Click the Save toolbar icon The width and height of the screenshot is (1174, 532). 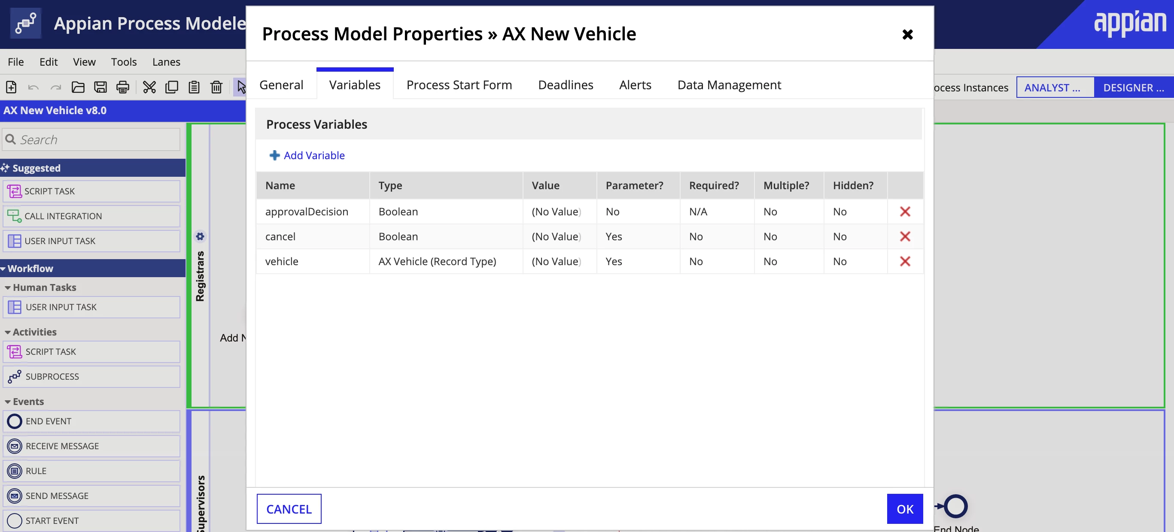100,87
